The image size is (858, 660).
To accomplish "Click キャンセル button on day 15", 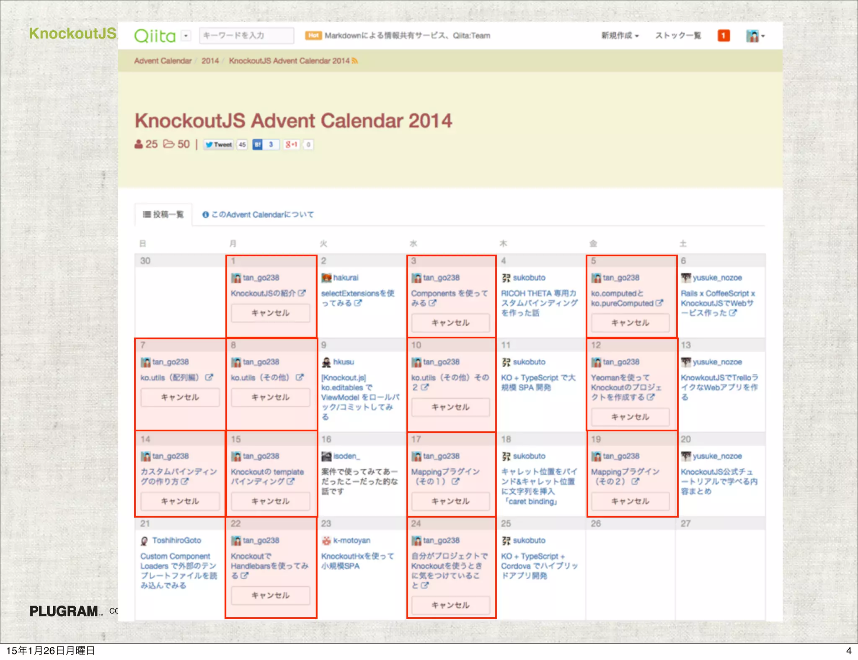I will 271,501.
